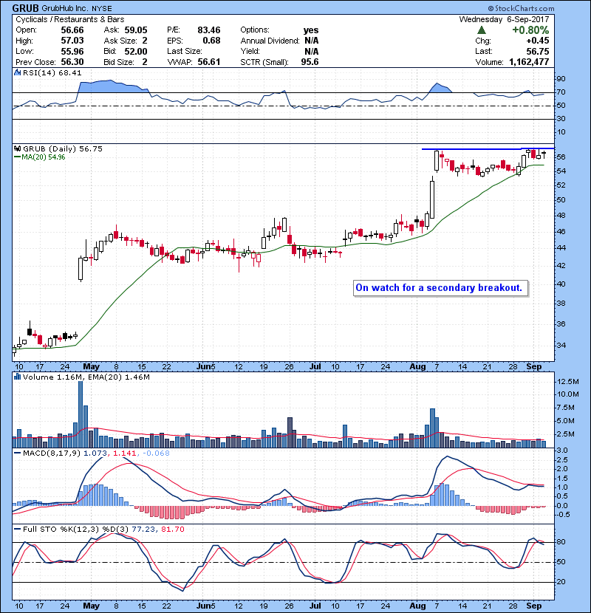Click the 34 price level on price axis

[x=561, y=345]
